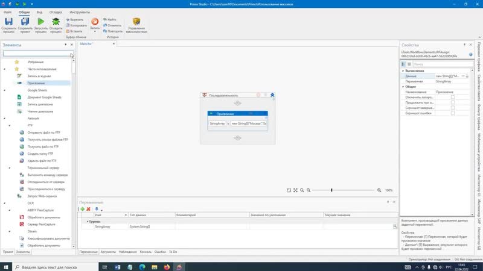Open the Файл menu

click(8, 12)
